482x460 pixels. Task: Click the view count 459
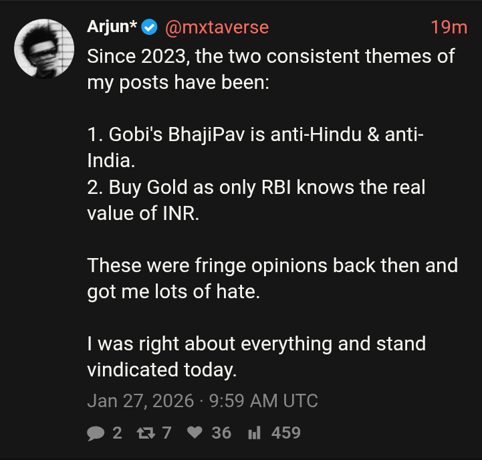(285, 433)
